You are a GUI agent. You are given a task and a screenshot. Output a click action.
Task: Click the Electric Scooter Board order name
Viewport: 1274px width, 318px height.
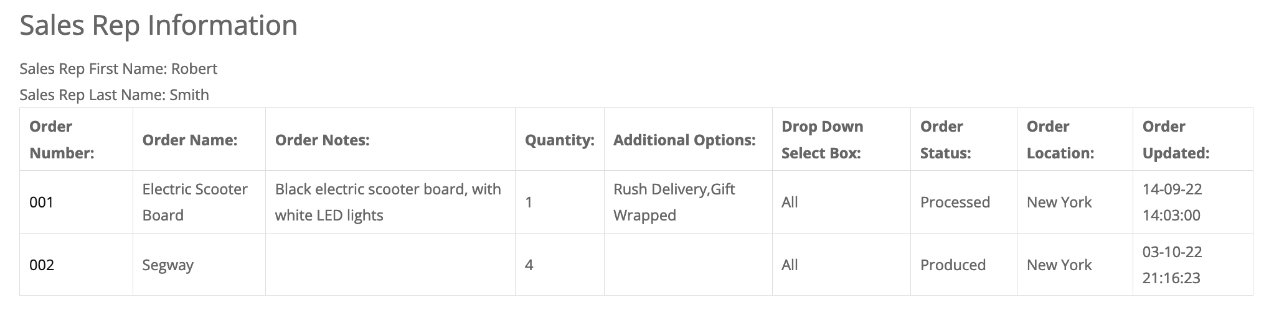195,202
